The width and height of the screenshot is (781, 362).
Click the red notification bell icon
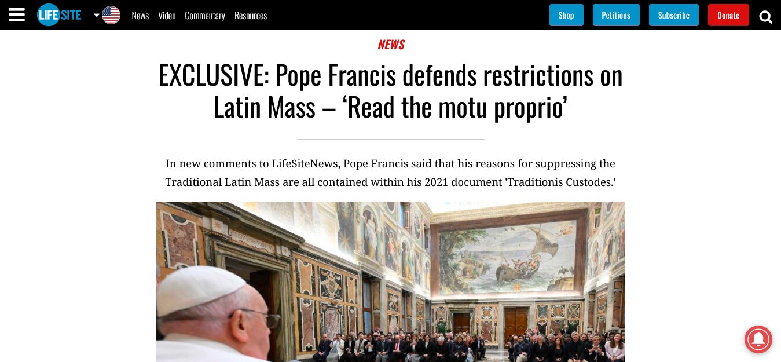758,339
